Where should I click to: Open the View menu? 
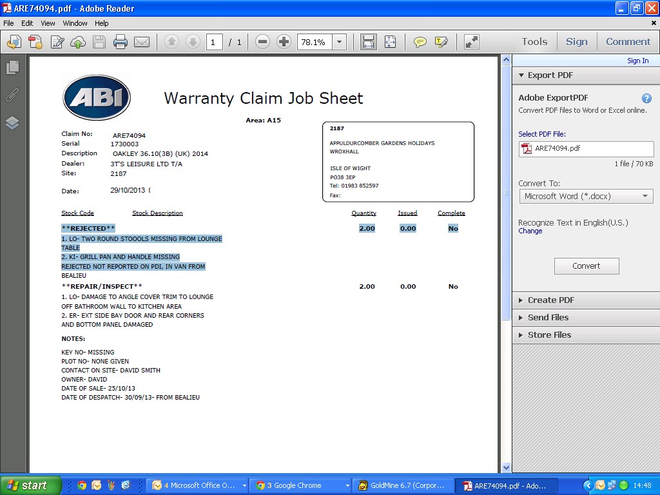pos(48,23)
